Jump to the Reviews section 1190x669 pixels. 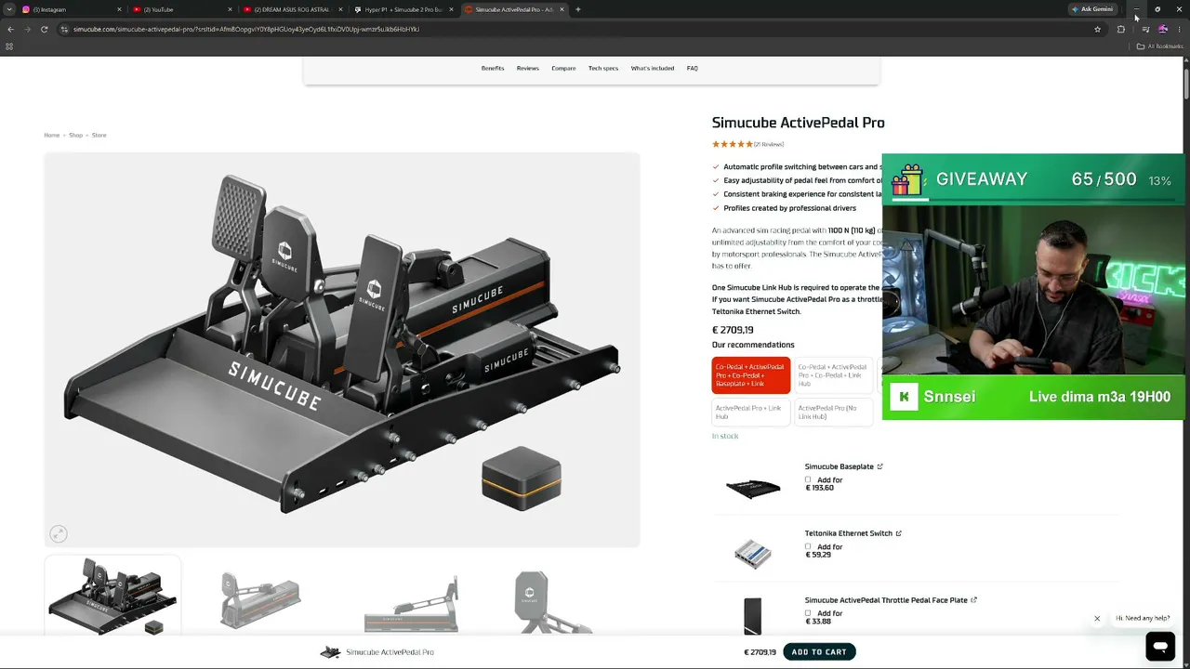point(528,68)
